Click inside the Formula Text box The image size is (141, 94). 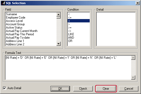point(68,68)
